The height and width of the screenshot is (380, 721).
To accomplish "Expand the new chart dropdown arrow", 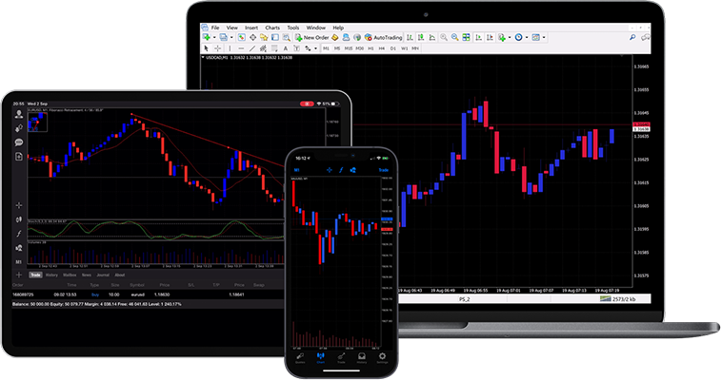I will click(215, 38).
